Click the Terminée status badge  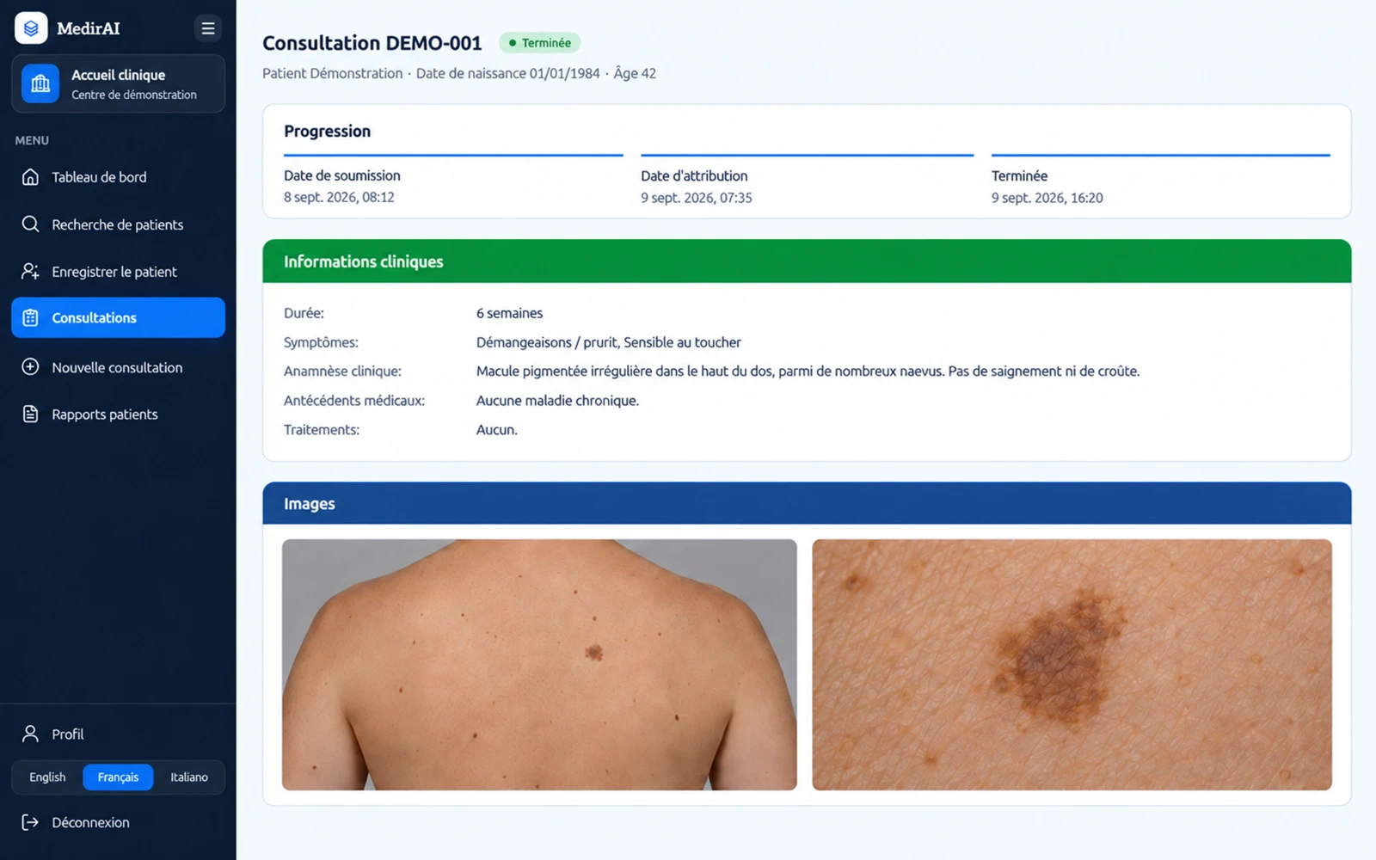click(x=539, y=43)
